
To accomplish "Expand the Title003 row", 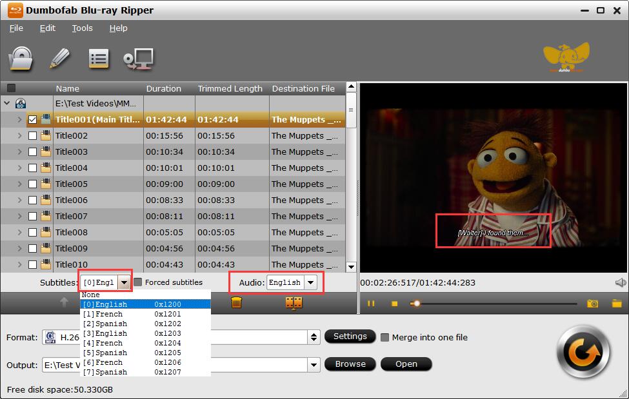I will point(19,151).
